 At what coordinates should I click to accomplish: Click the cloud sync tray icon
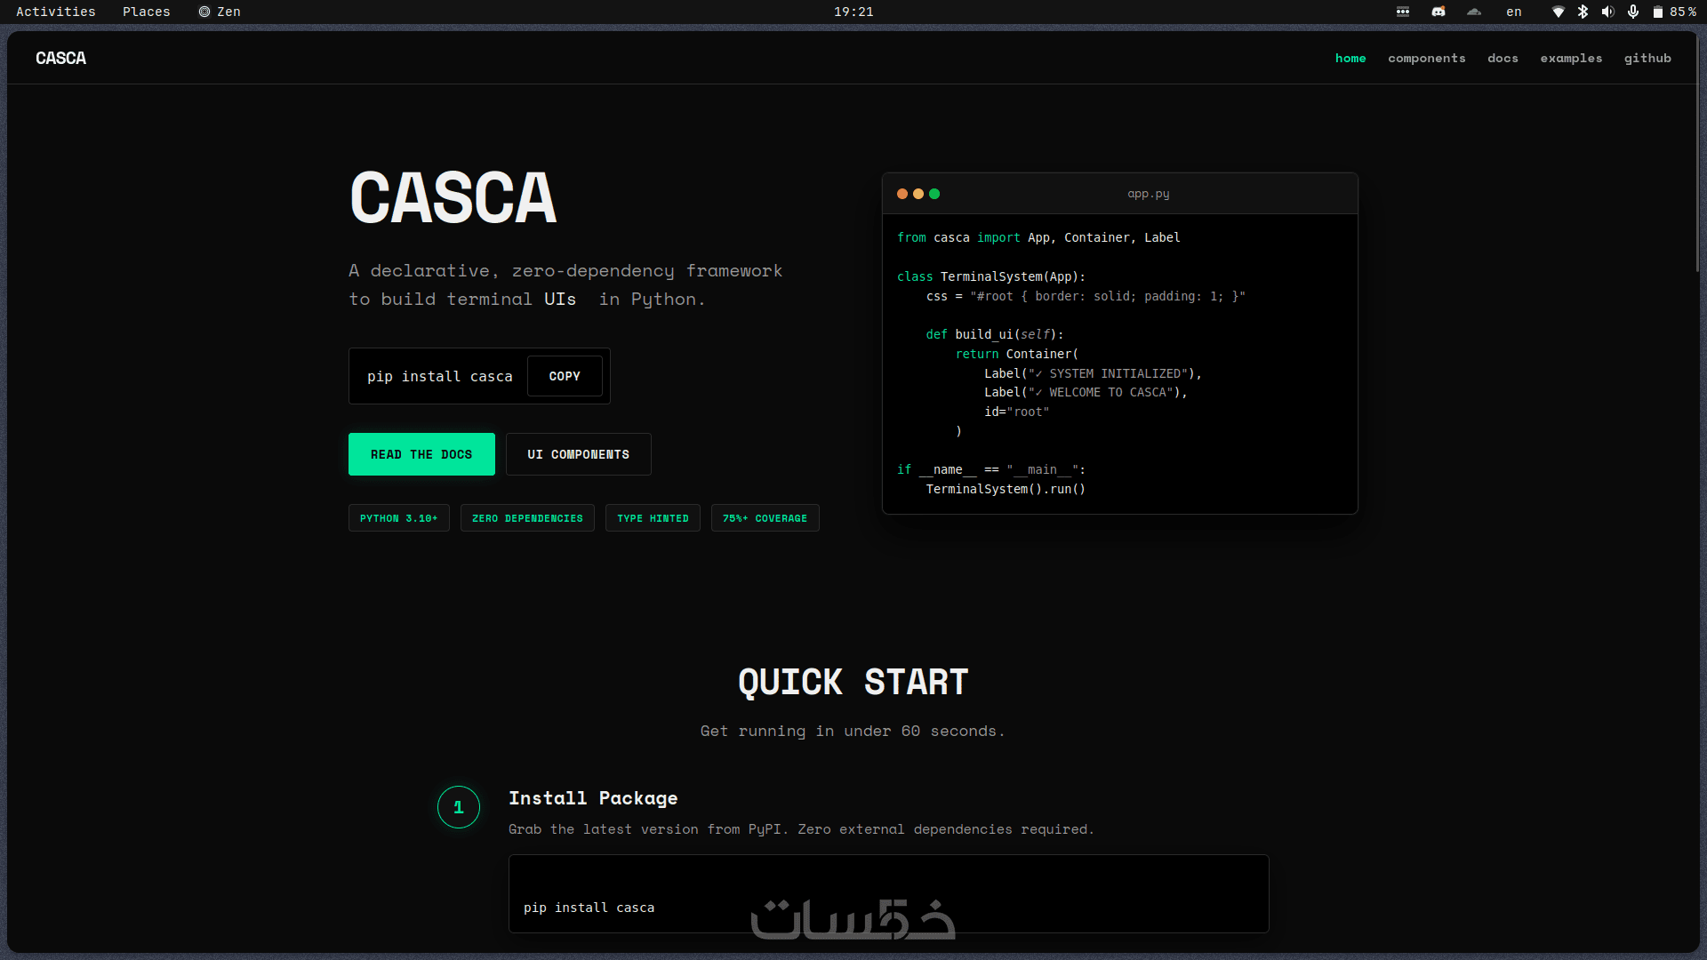(1474, 12)
